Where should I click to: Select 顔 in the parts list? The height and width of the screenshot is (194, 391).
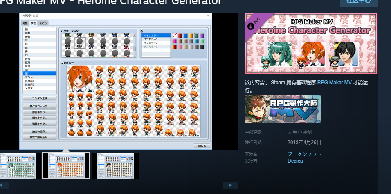click(x=40, y=29)
